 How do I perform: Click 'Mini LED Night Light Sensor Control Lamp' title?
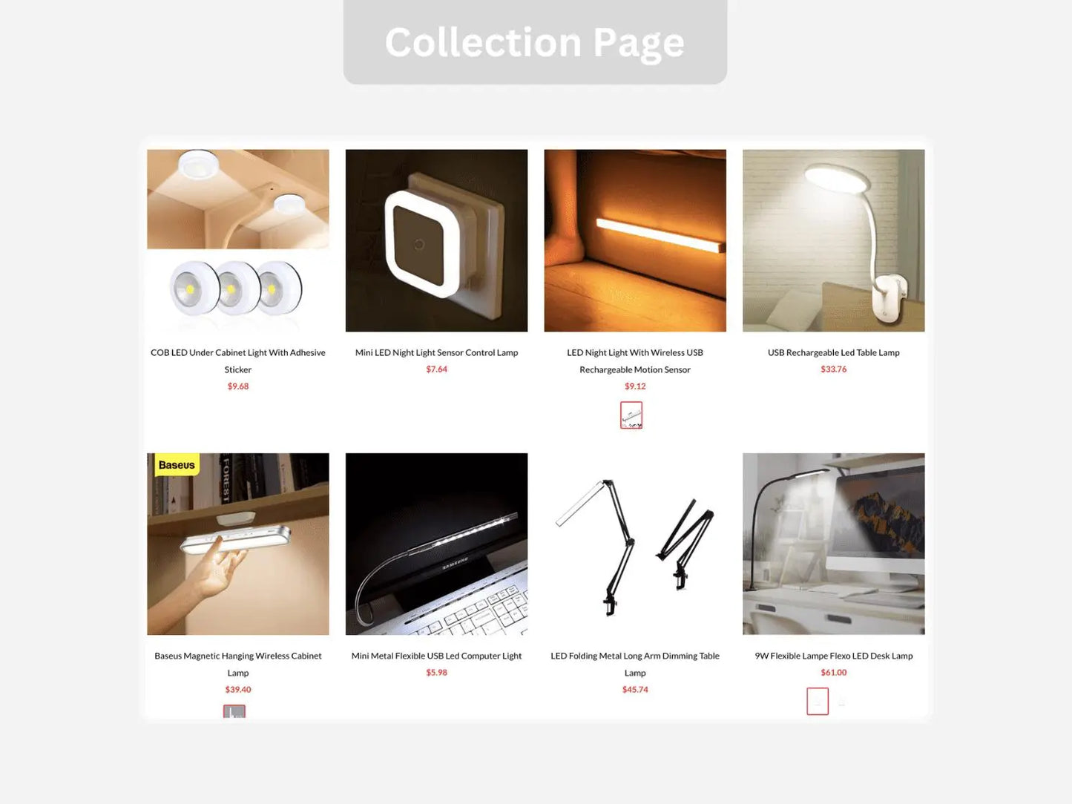(x=436, y=352)
